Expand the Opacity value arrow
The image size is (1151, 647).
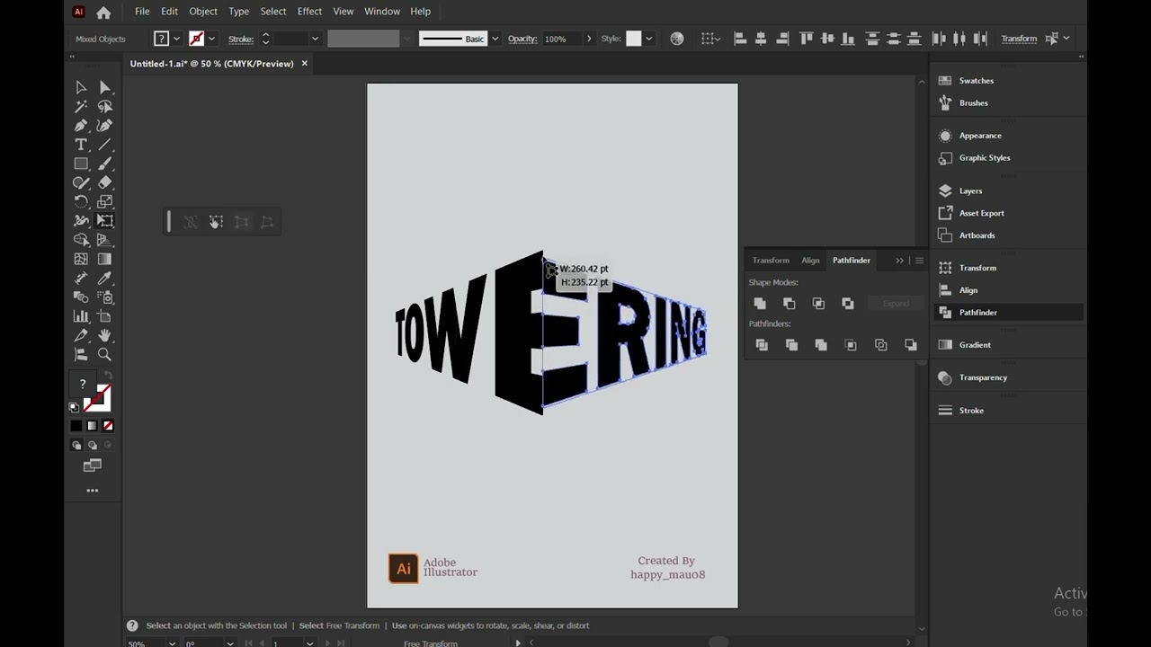point(589,39)
